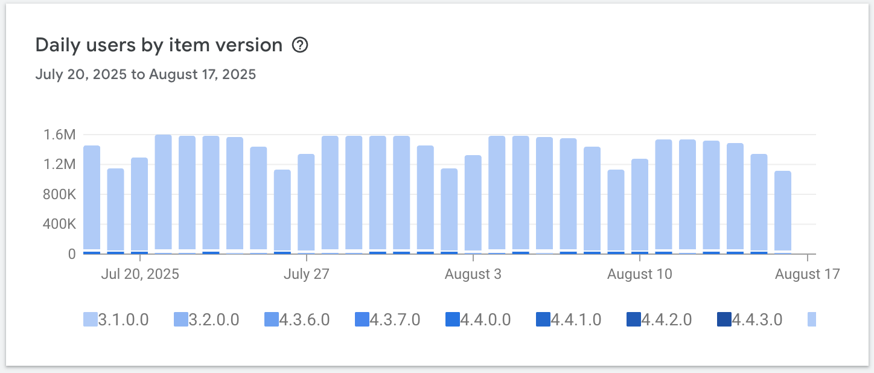The width and height of the screenshot is (874, 373).
Task: Click the 3.2.0.0 legend color swatch
Action: (x=180, y=319)
